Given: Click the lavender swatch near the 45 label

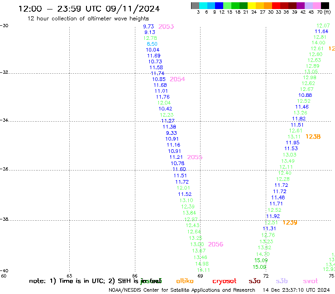Looking at the screenshot, I should click(309, 5).
